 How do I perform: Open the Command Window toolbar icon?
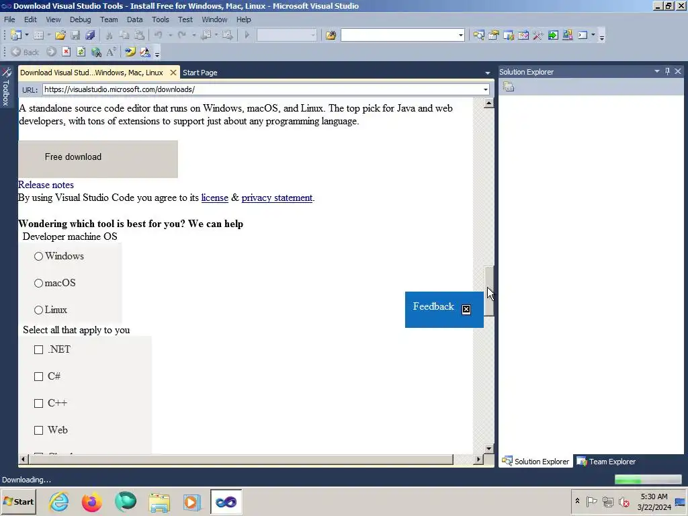point(583,35)
